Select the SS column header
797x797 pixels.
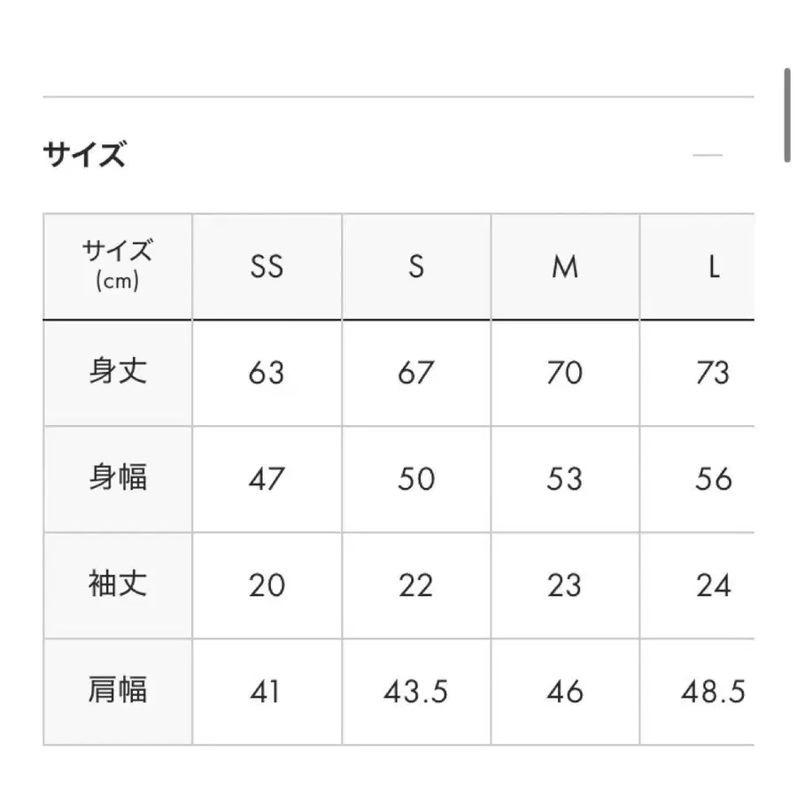pyautogui.click(x=267, y=267)
